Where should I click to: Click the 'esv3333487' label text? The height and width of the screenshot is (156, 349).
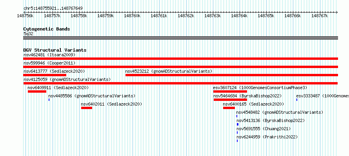coord(308,96)
